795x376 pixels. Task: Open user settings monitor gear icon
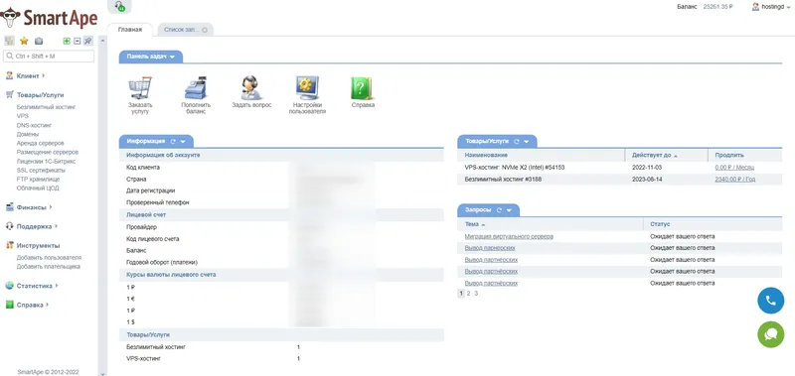pyautogui.click(x=307, y=87)
